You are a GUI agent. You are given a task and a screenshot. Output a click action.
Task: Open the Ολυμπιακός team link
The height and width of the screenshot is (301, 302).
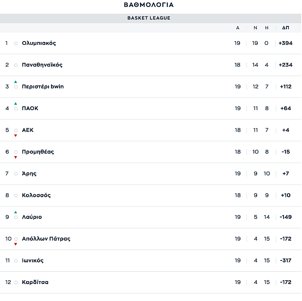click(x=39, y=43)
